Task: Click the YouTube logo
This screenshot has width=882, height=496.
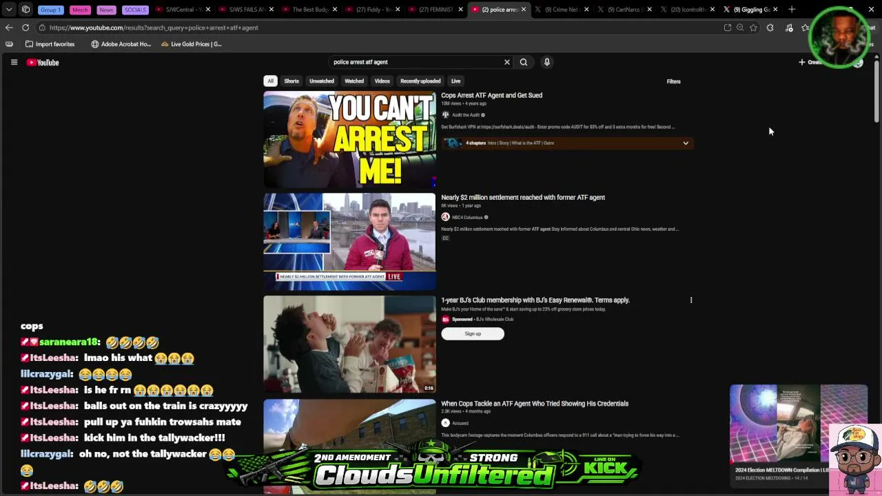Action: tap(43, 63)
